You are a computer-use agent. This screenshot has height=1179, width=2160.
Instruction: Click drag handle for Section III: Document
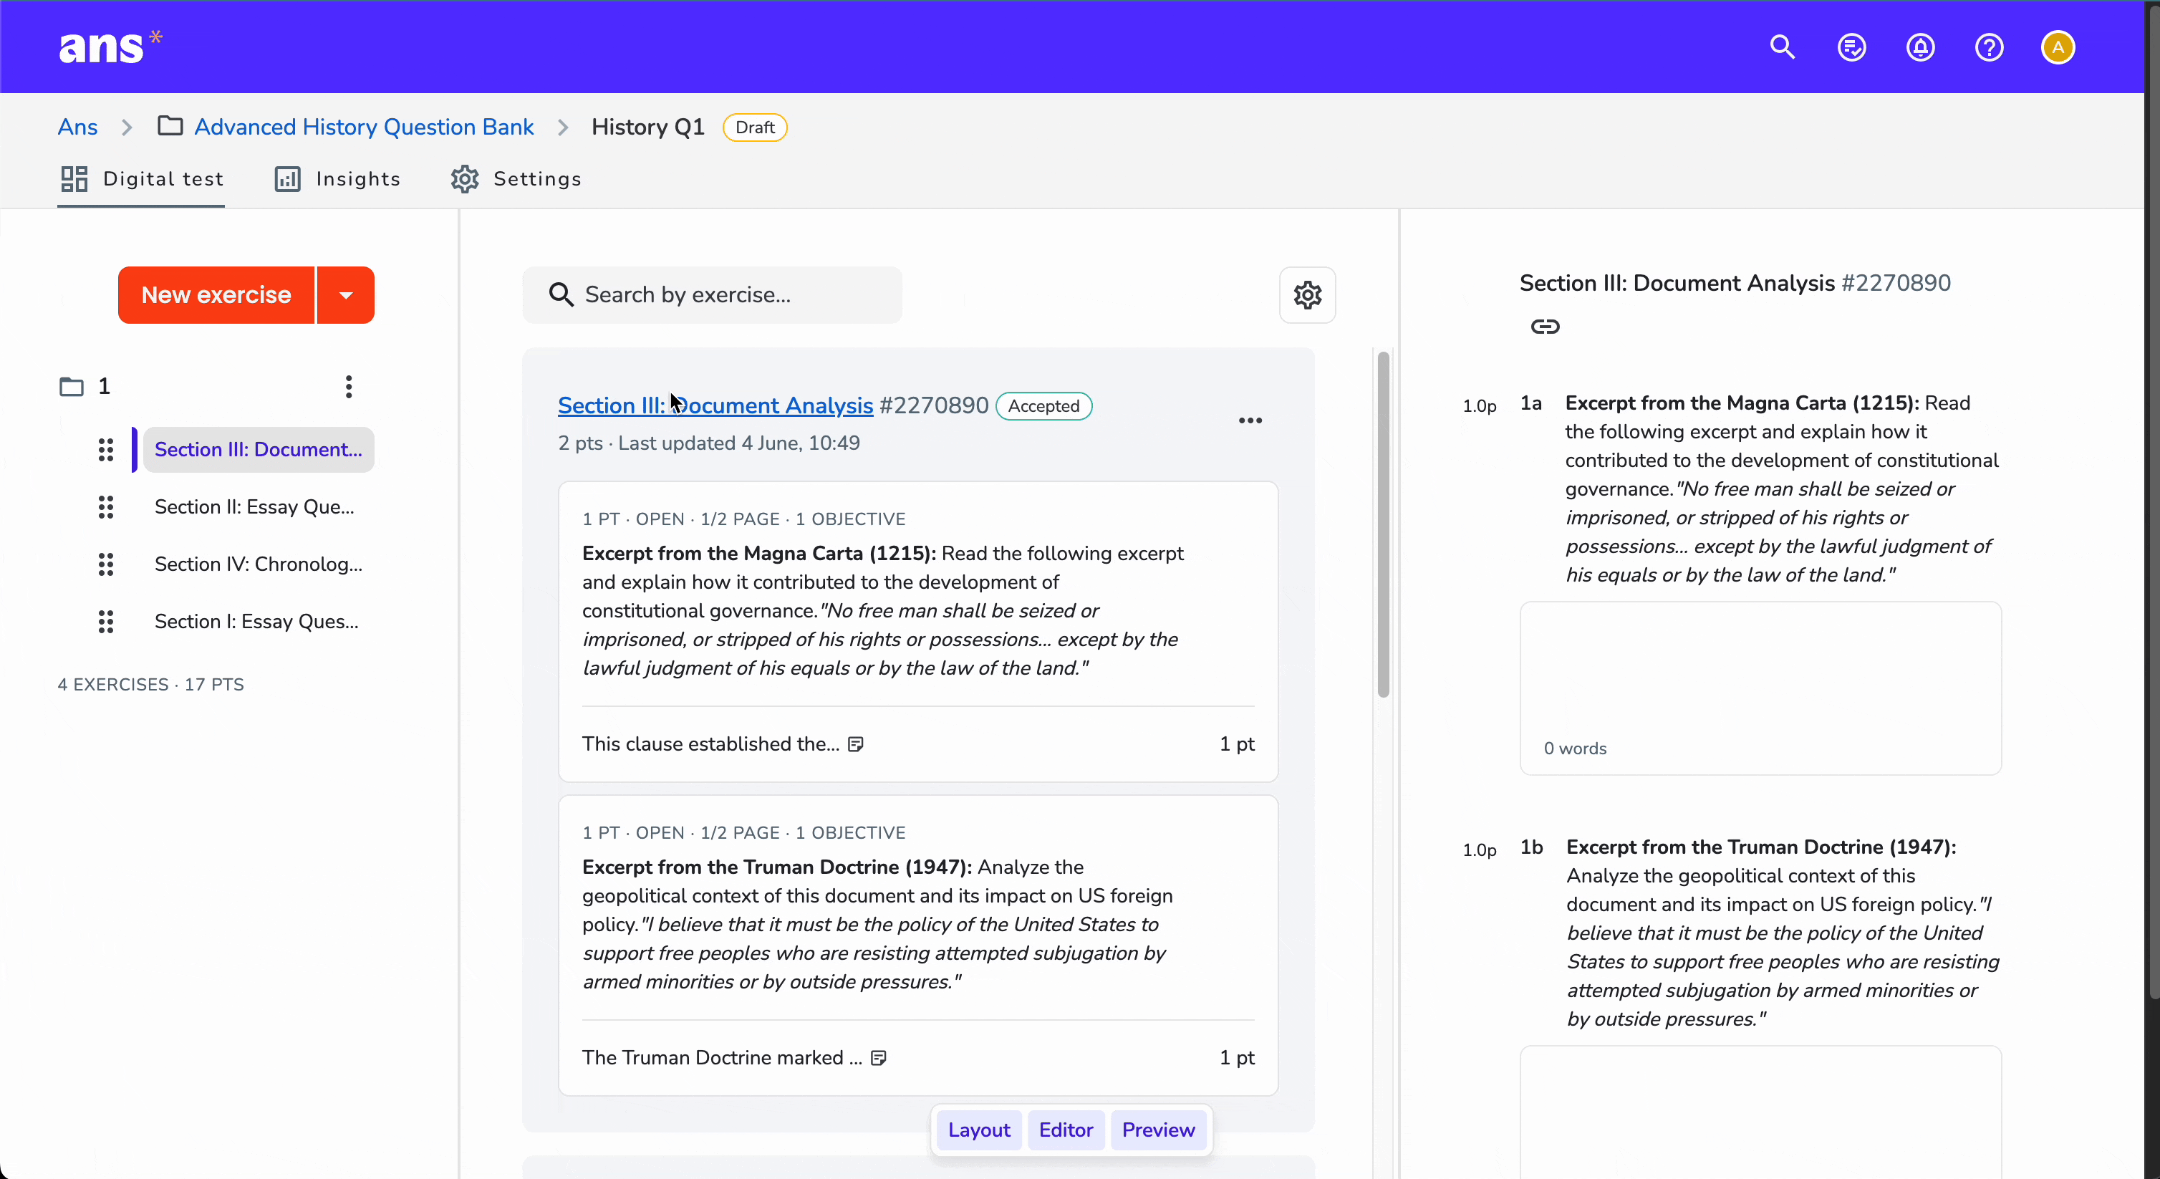coord(106,451)
